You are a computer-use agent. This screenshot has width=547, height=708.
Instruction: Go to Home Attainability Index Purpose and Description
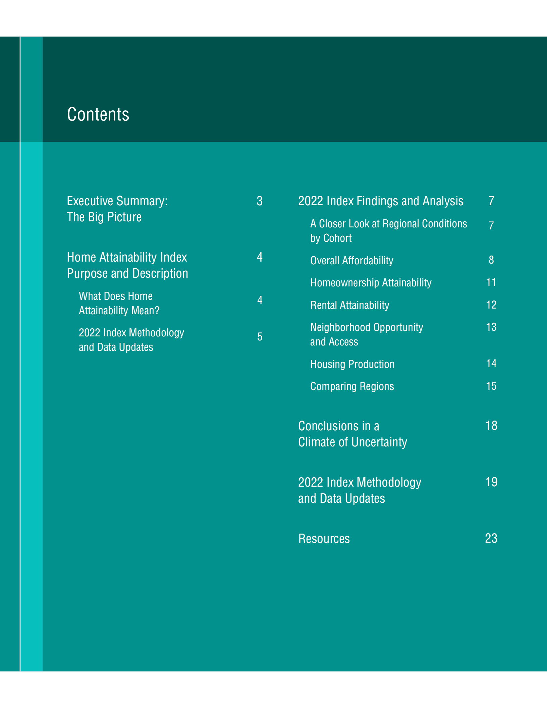point(127,265)
